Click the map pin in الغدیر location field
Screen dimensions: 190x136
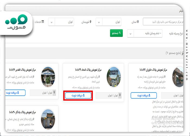point(54,92)
